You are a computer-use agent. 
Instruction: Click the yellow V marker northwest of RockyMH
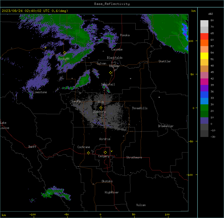(x=45, y=48)
